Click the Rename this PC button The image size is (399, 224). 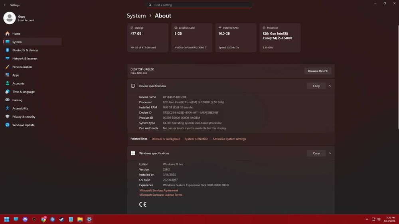pos(318,71)
